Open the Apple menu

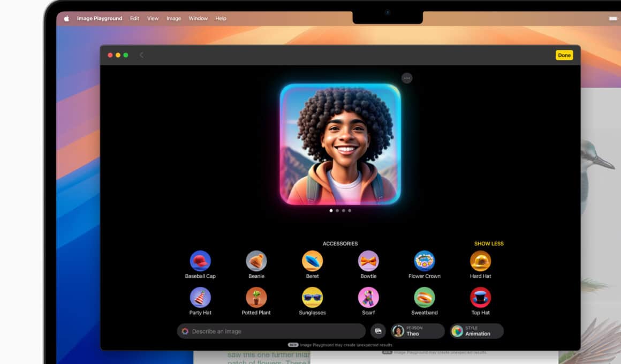pyautogui.click(x=66, y=19)
